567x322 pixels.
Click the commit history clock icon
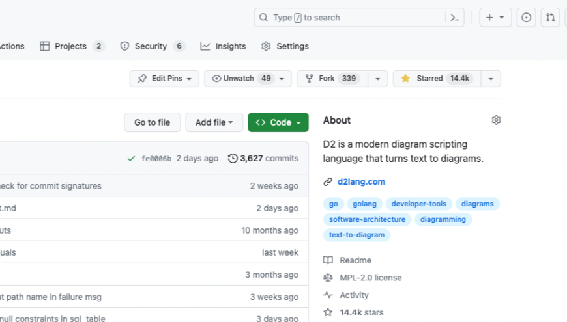tap(233, 158)
